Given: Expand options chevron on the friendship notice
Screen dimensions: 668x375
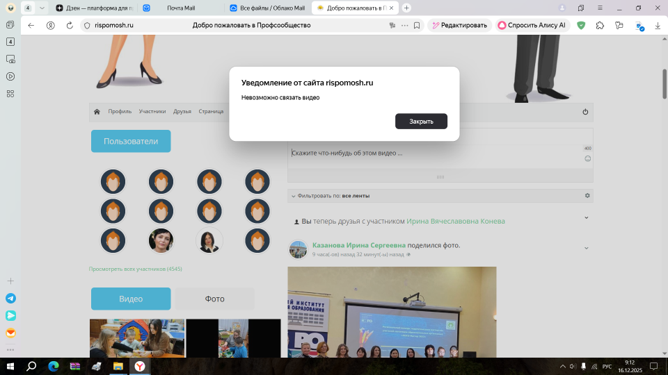Looking at the screenshot, I should click(x=587, y=217).
